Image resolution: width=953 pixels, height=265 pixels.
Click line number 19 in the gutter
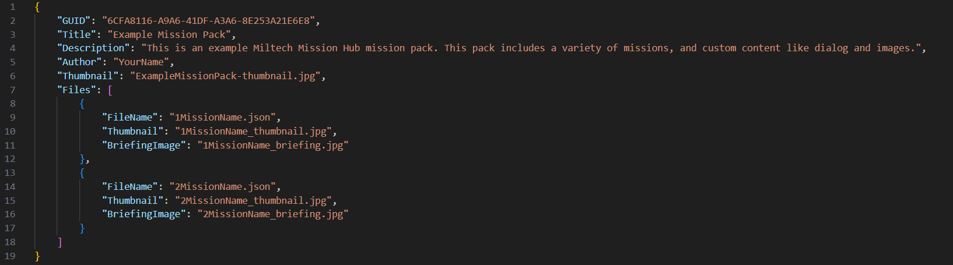10,256
